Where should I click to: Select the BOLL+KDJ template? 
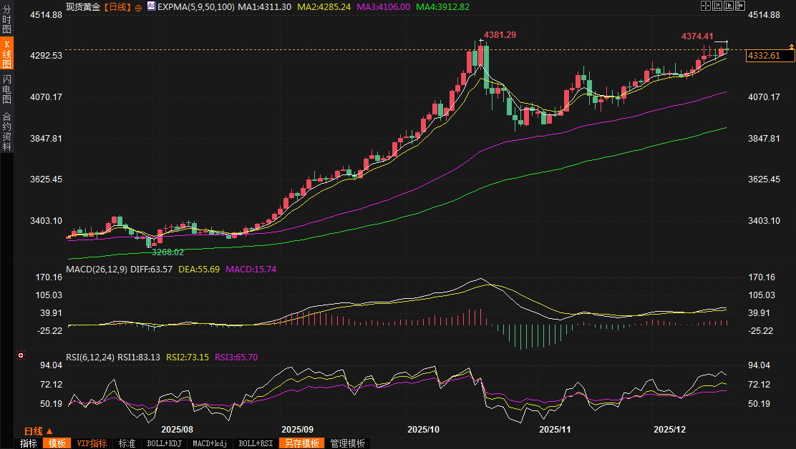tap(163, 443)
